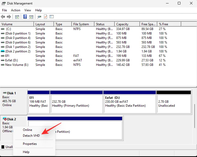Click the blue Help question-mark icon

(25, 17)
